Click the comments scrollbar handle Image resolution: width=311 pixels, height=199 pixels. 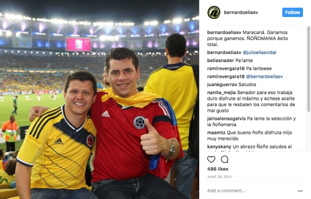pos(308,69)
